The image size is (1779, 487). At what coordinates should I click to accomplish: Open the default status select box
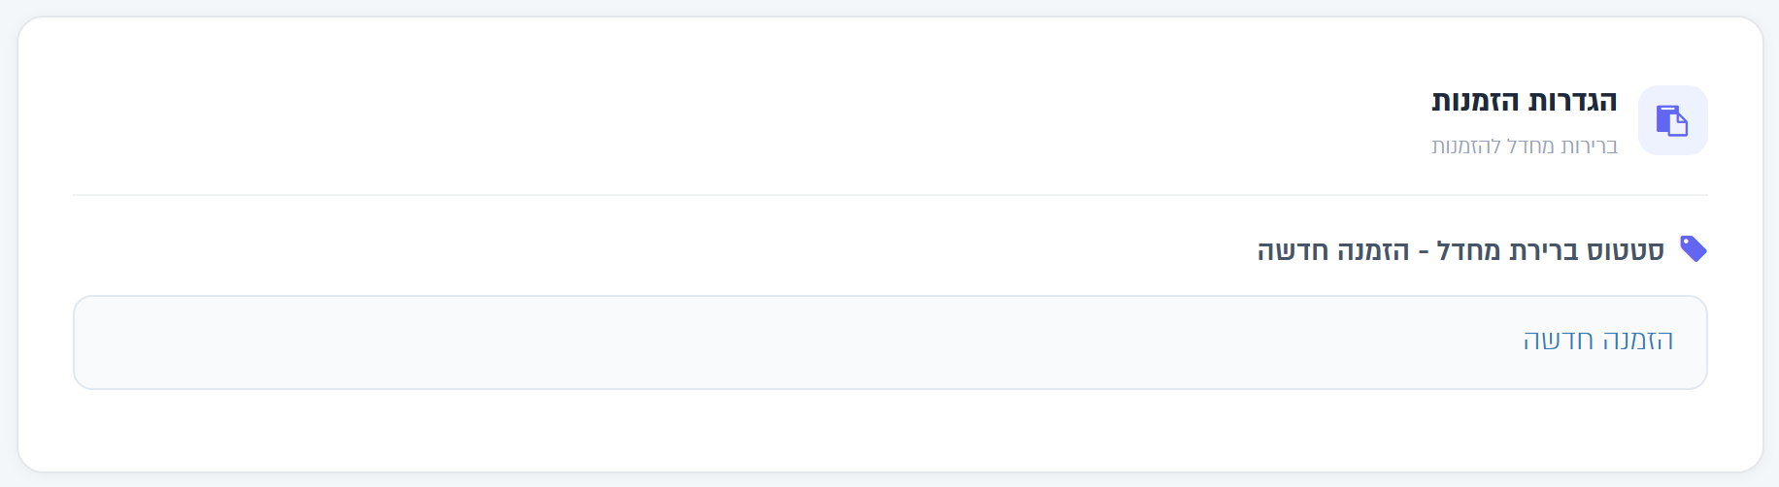click(x=890, y=342)
